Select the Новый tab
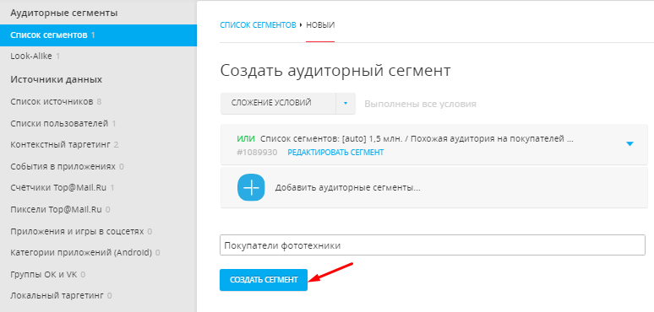The image size is (654, 312). [320, 25]
